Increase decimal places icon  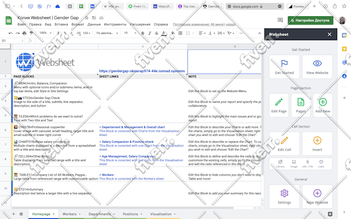(78, 33)
